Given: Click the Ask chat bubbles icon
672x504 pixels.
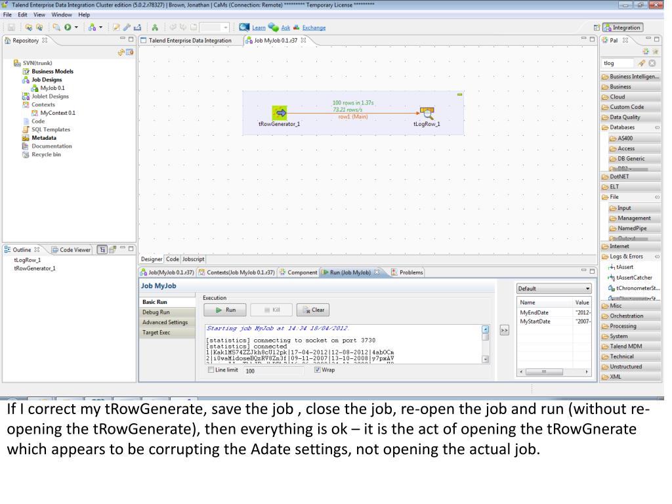Looking at the screenshot, I should click(x=274, y=28).
